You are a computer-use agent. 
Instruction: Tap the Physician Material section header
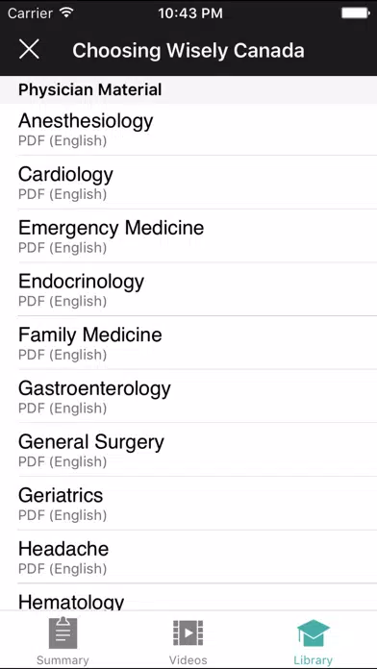coord(188,89)
